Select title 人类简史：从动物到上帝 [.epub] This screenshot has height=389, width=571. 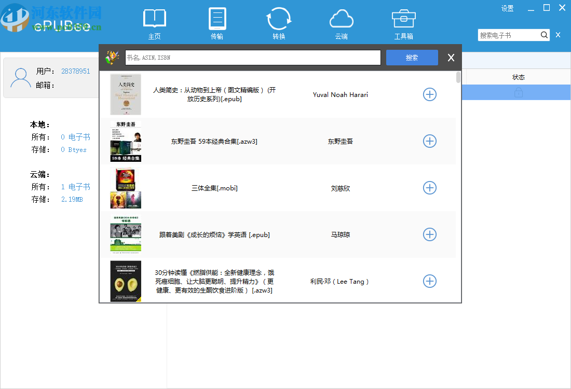point(214,94)
